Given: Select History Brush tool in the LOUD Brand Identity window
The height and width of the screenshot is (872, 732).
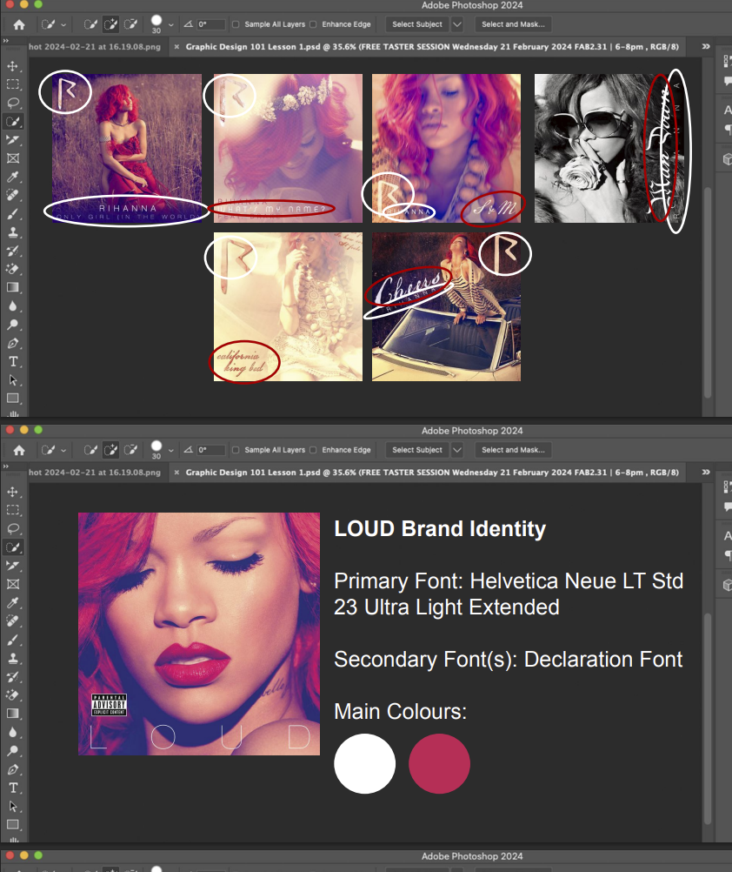Looking at the screenshot, I should pos(13,677).
